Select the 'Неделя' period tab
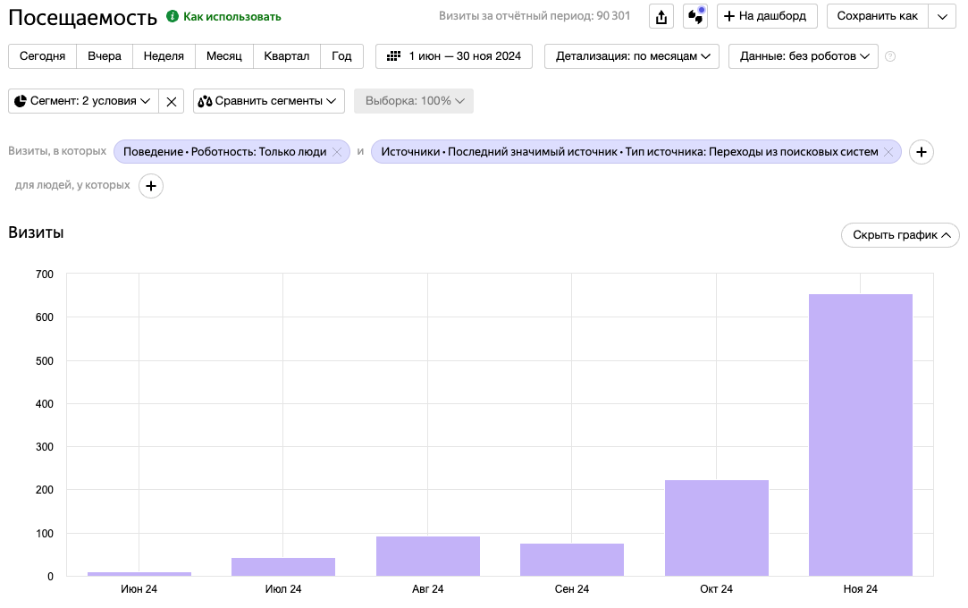This screenshot has width=968, height=608. pos(164,56)
